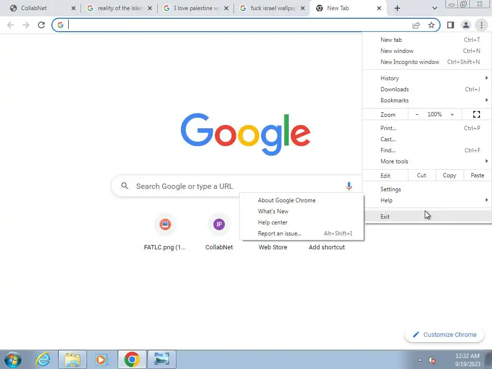Expand the More tools submenu
This screenshot has width=492, height=369.
click(427, 161)
